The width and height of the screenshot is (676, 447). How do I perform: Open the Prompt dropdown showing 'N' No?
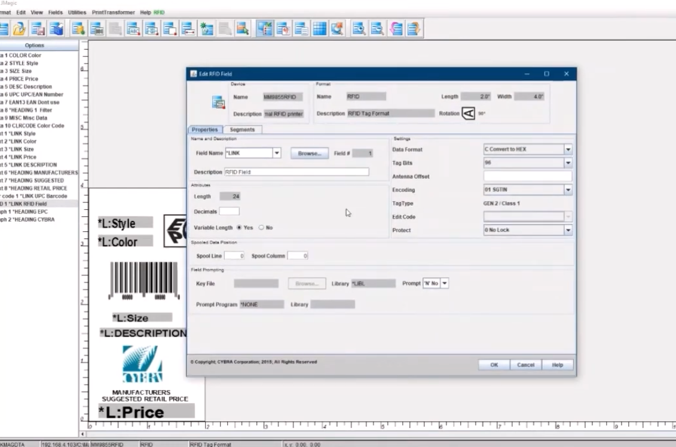tap(445, 283)
